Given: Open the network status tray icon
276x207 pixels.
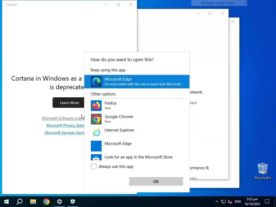Looking at the screenshot, I should click(x=223, y=202).
